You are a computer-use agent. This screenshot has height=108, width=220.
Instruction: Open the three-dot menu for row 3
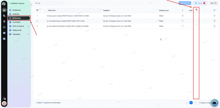pyautogui.click(x=214, y=26)
